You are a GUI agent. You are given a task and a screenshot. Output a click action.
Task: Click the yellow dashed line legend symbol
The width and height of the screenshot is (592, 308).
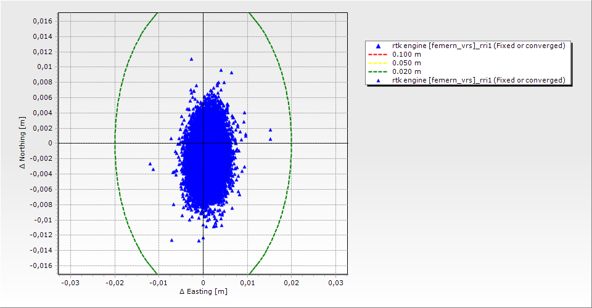coord(378,63)
